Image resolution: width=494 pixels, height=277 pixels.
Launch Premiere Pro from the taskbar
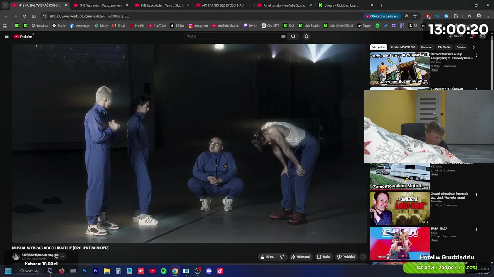click(x=96, y=271)
